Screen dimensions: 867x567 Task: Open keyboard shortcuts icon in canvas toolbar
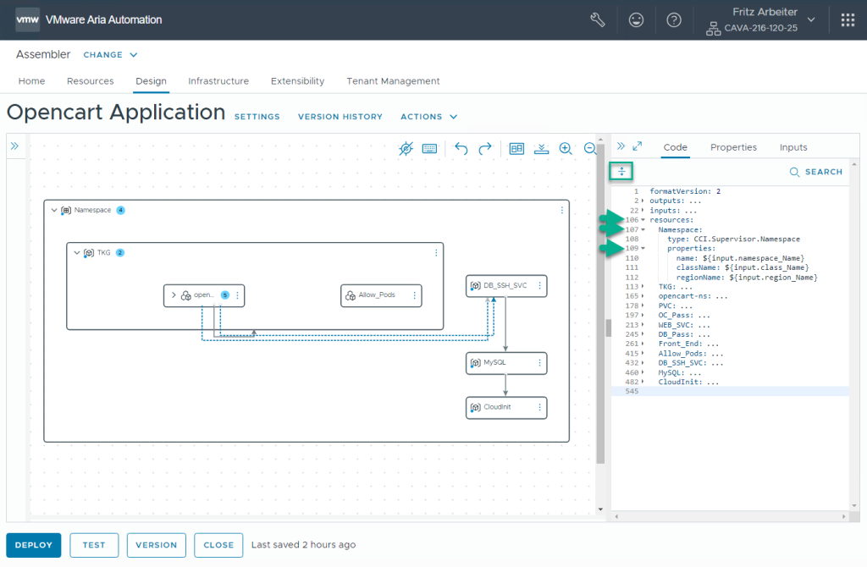429,148
